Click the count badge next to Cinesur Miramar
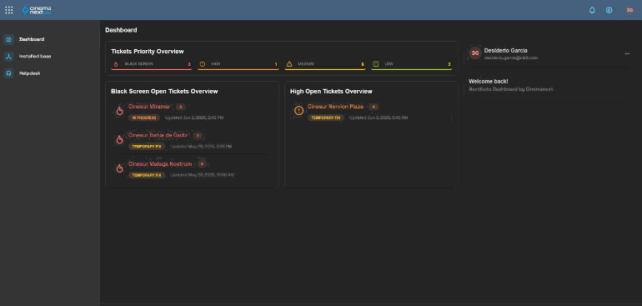 (181, 107)
